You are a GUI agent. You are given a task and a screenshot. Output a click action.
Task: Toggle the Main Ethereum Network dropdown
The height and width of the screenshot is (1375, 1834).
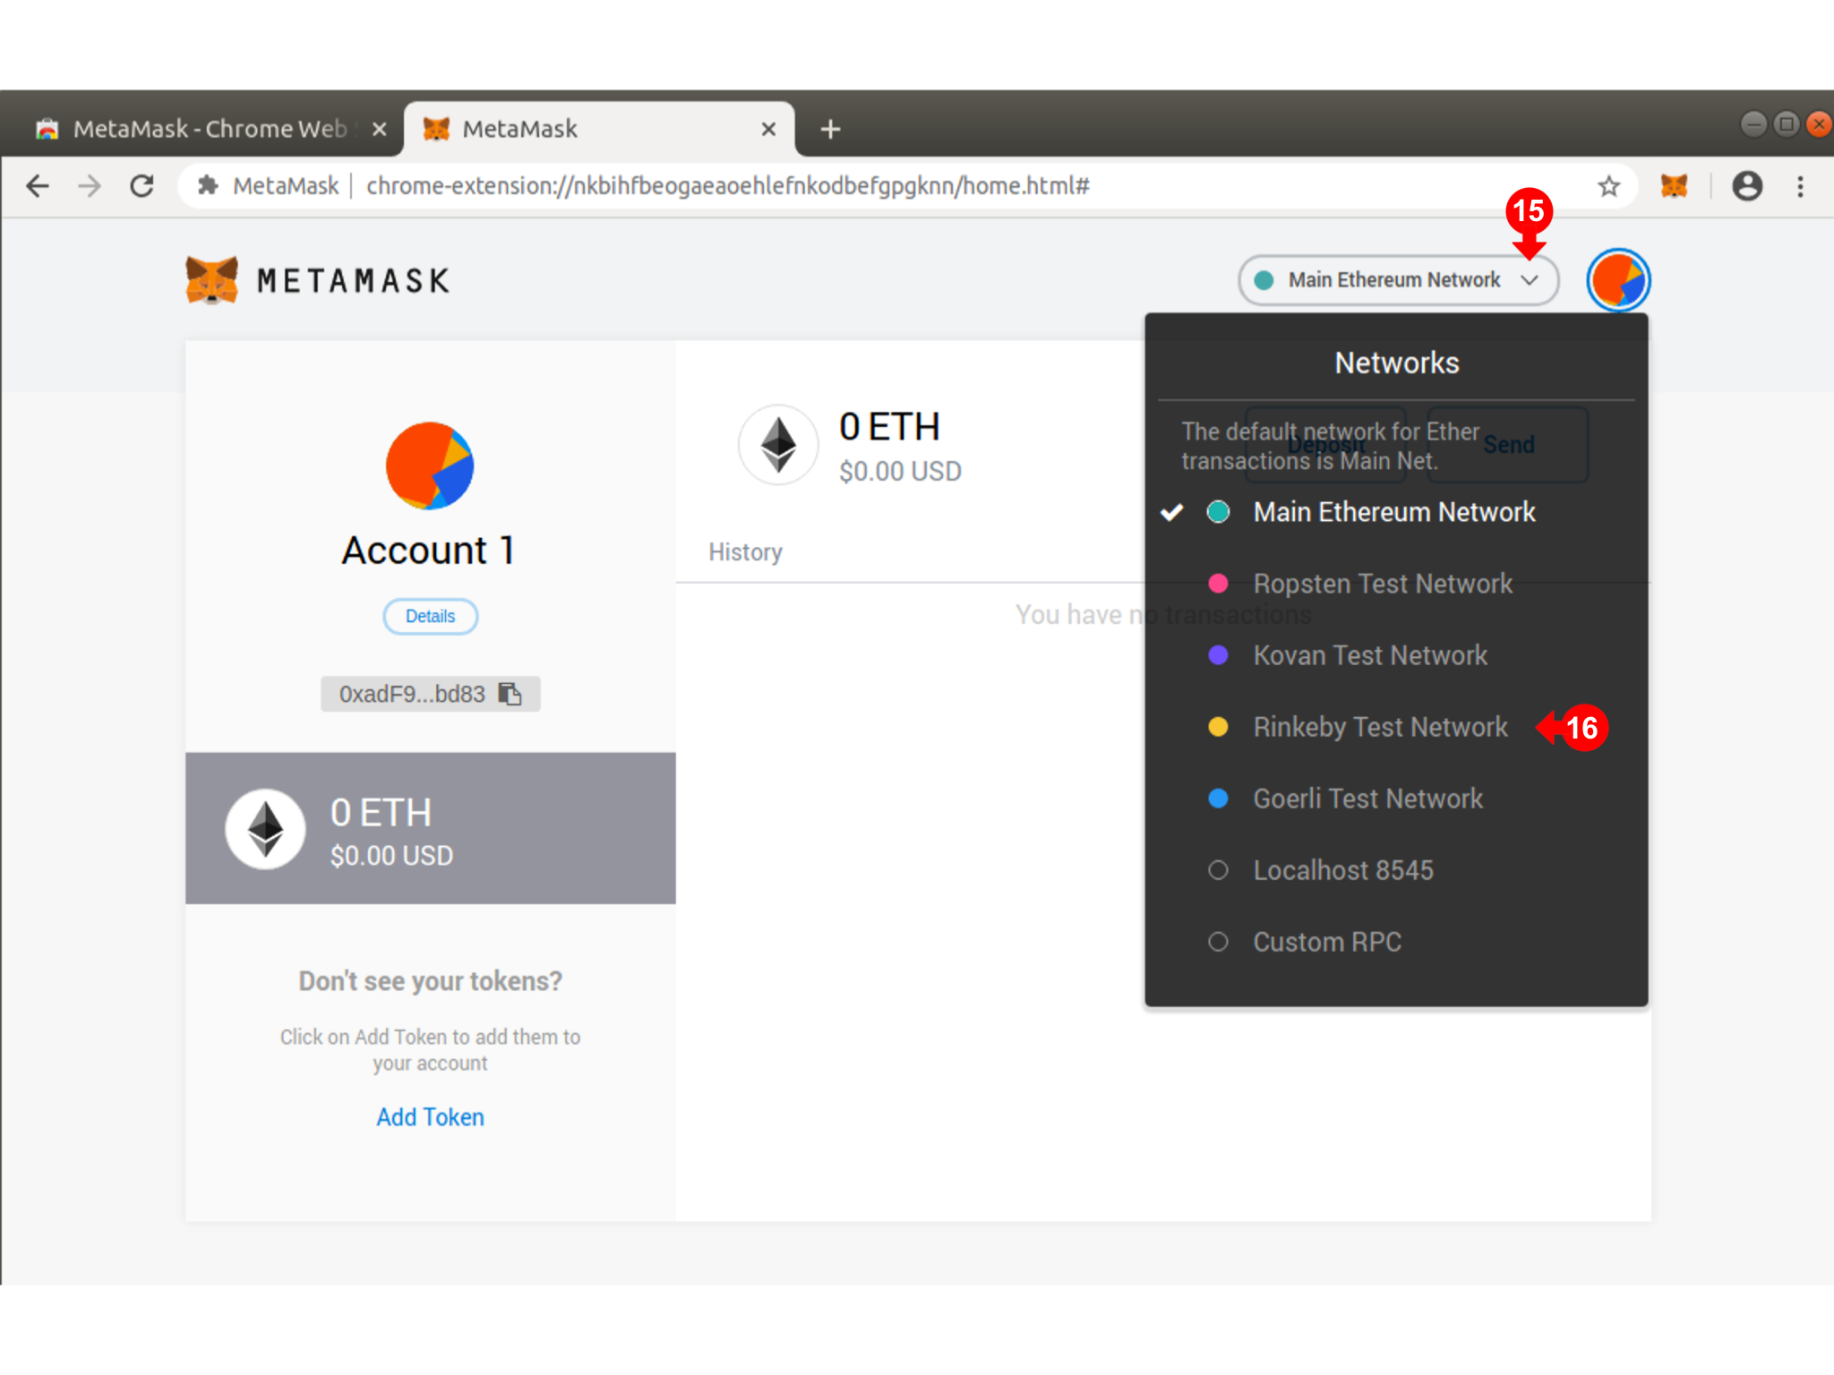tap(1398, 280)
